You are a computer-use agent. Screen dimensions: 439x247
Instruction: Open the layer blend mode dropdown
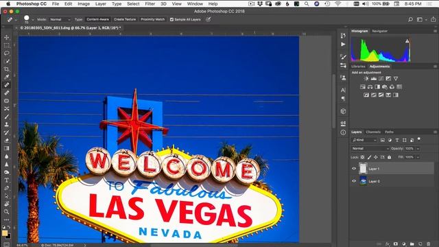click(370, 149)
